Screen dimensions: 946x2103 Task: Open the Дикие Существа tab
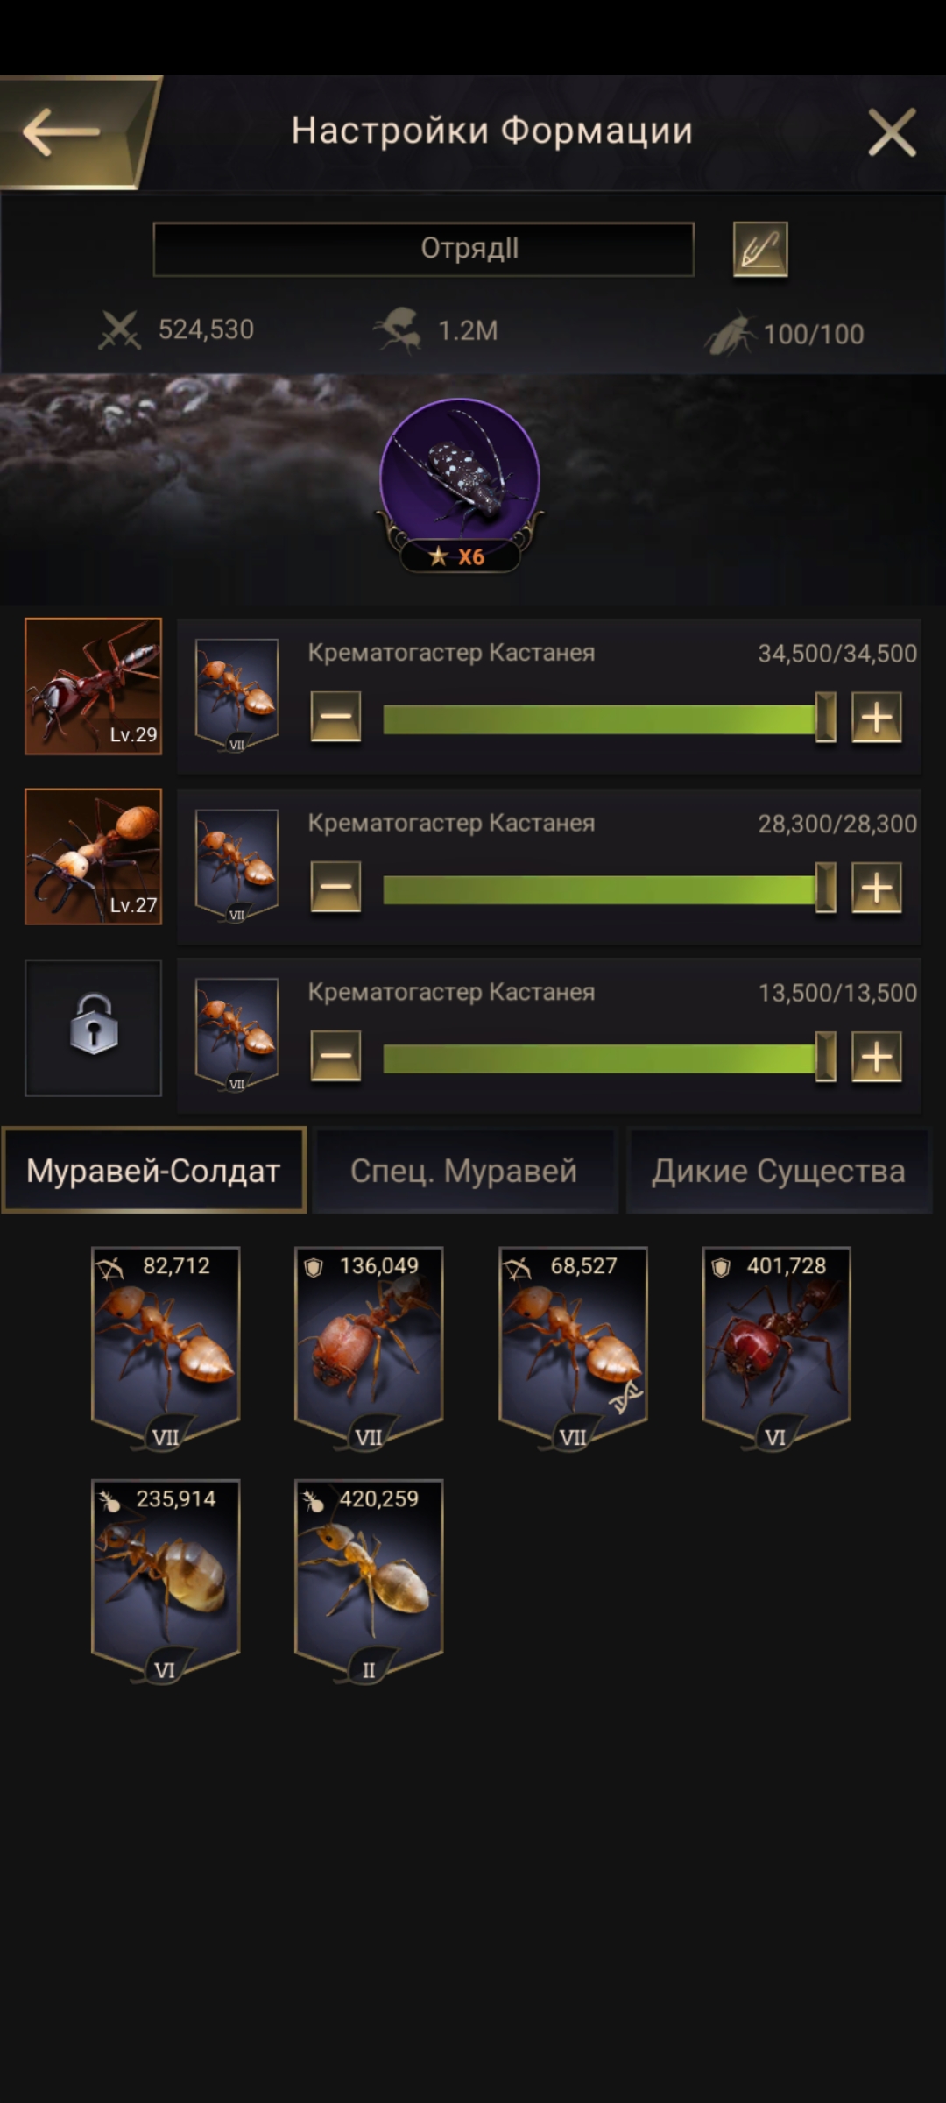pyautogui.click(x=779, y=1170)
